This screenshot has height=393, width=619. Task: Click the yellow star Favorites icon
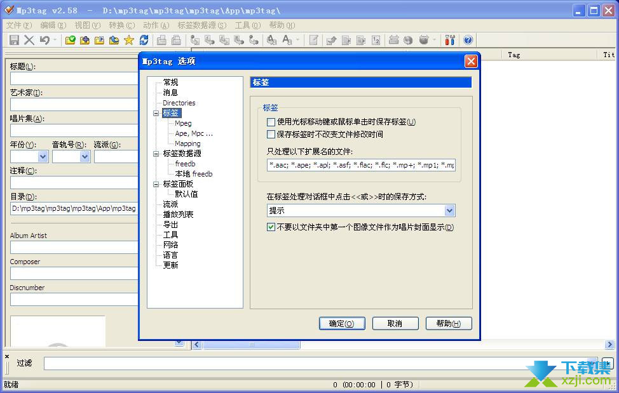pyautogui.click(x=129, y=40)
